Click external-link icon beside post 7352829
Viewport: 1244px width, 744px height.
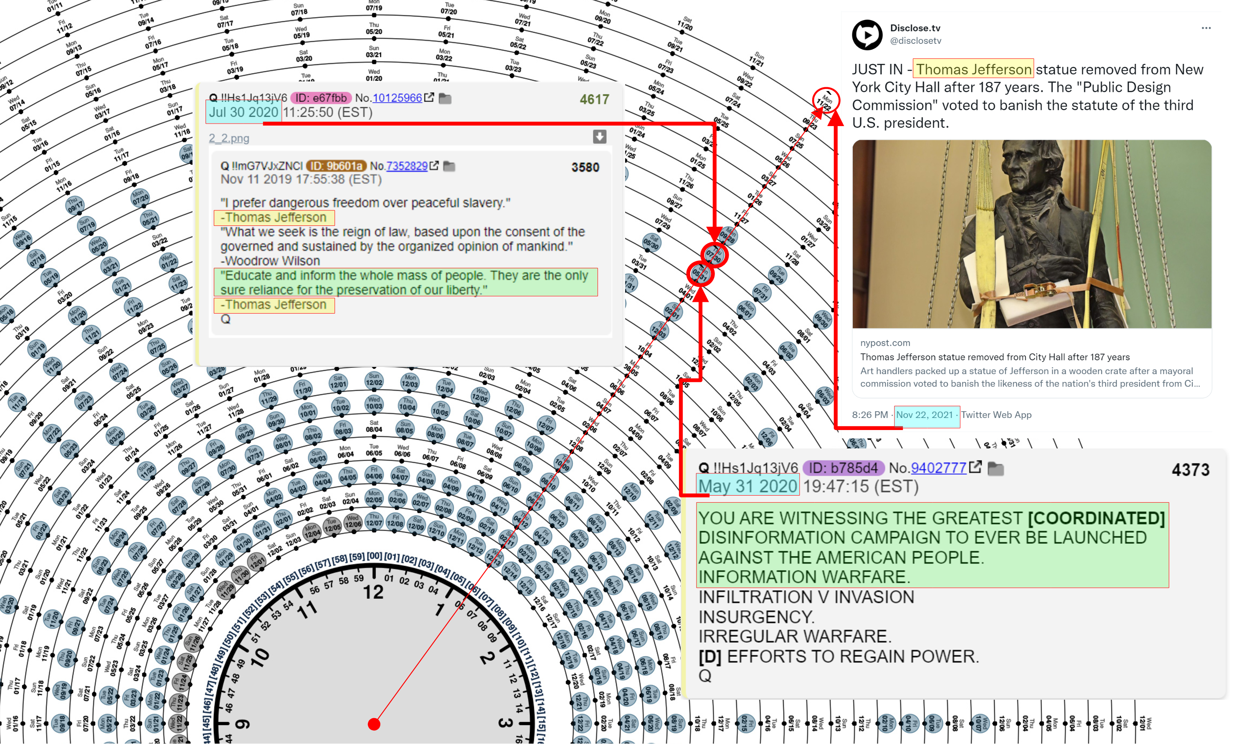(x=434, y=165)
